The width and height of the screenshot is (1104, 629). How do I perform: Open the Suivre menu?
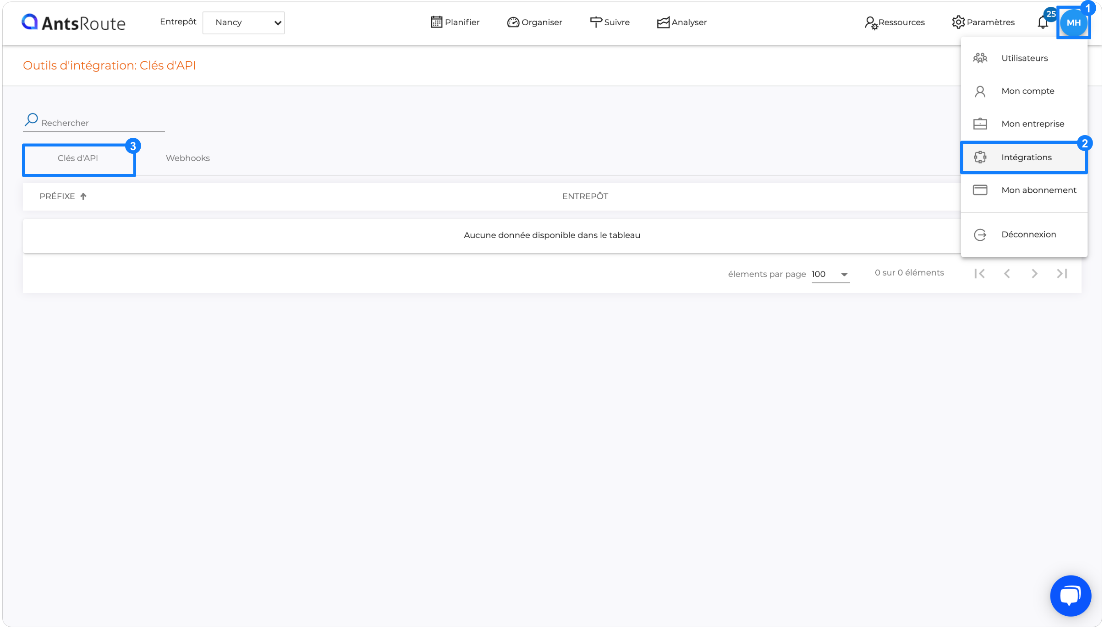pos(610,22)
